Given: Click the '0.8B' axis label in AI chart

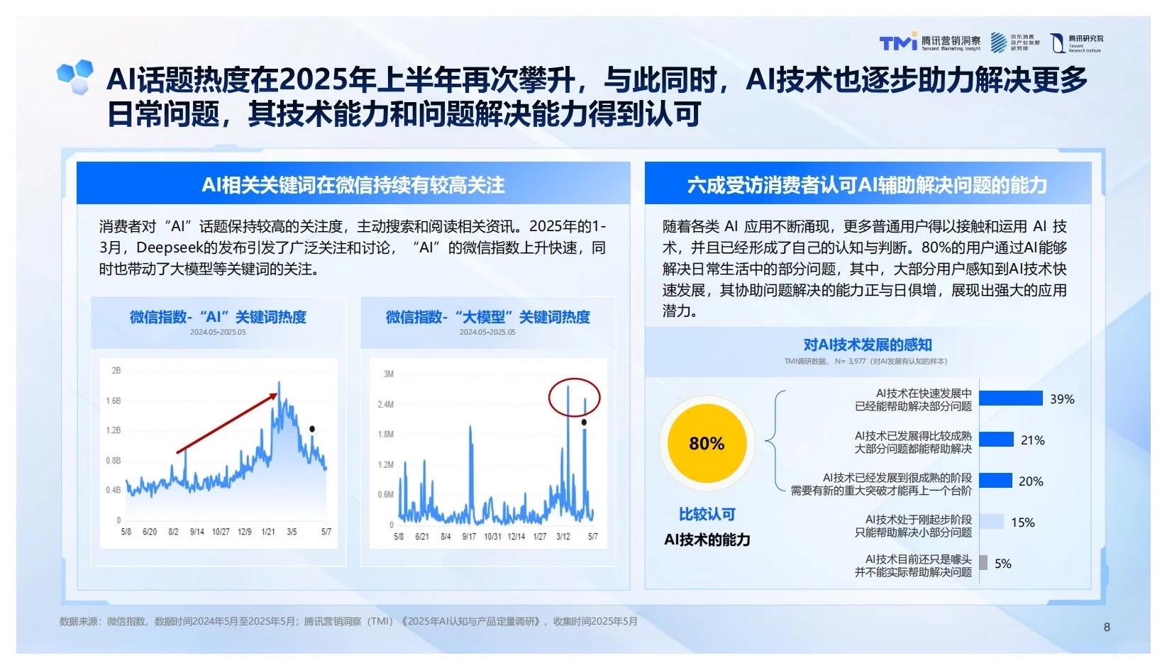Looking at the screenshot, I should tap(114, 460).
